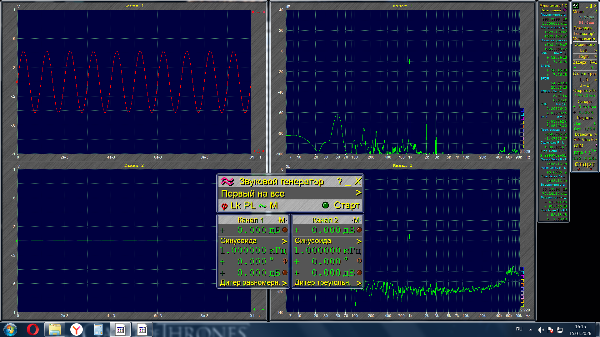This screenshot has width=600, height=337.
Task: Click the SpectraPLUS-style app icon in main panel
Action: 576,6
